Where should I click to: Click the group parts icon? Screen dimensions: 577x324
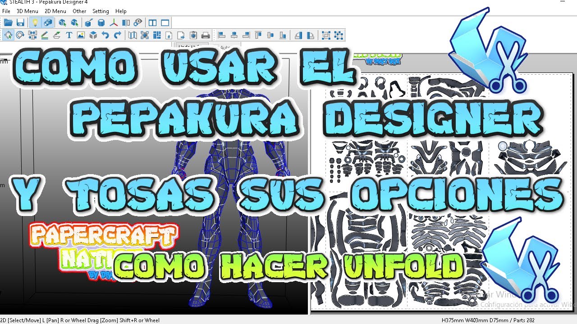point(326,35)
